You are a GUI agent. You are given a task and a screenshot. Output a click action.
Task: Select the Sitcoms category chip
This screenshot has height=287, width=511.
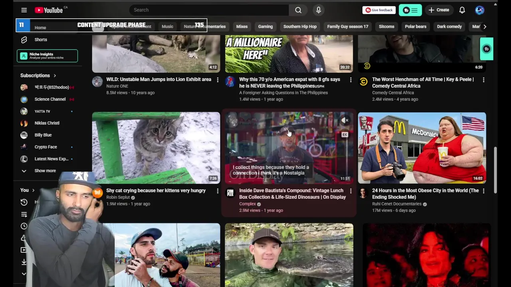point(386,26)
